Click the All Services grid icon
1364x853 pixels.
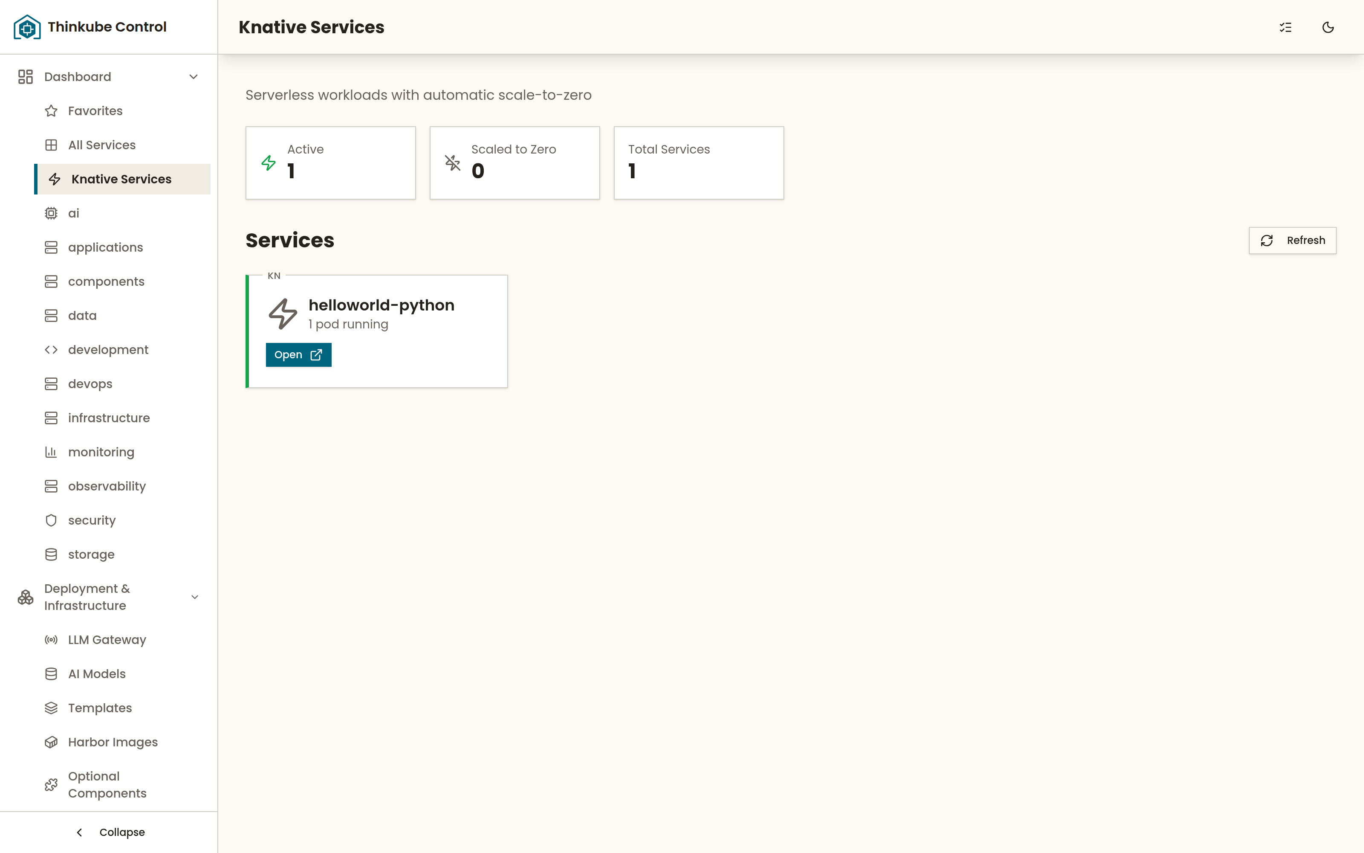point(51,145)
